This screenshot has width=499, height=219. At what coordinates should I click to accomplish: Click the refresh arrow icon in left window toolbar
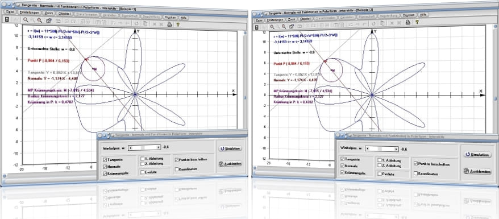(x=136, y=23)
